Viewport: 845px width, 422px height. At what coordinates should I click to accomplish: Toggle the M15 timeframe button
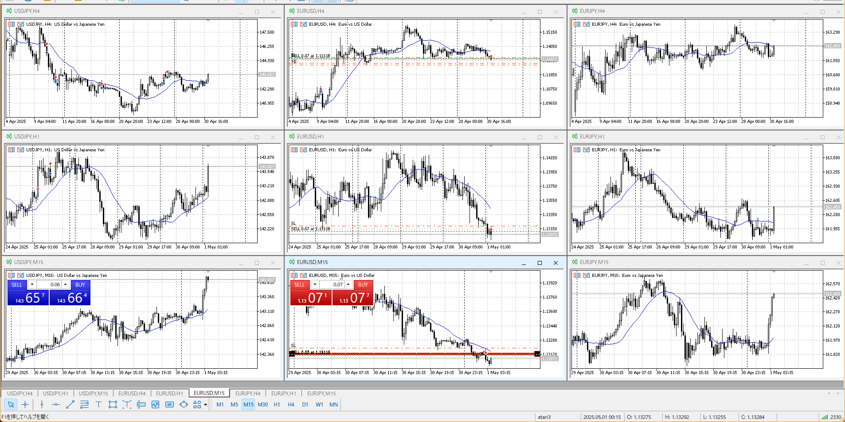(x=248, y=404)
